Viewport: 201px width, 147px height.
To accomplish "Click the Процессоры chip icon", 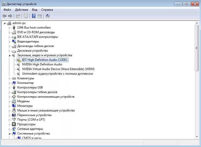I will coord(14,124).
